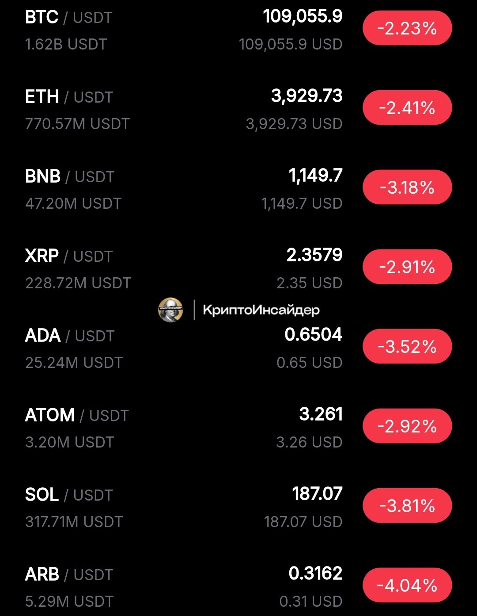
Task: Select the SOL price 187.07
Action: [317, 494]
